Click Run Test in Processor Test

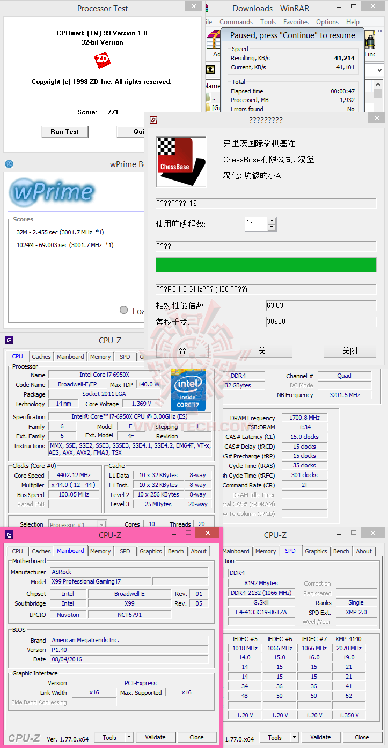[x=64, y=132]
